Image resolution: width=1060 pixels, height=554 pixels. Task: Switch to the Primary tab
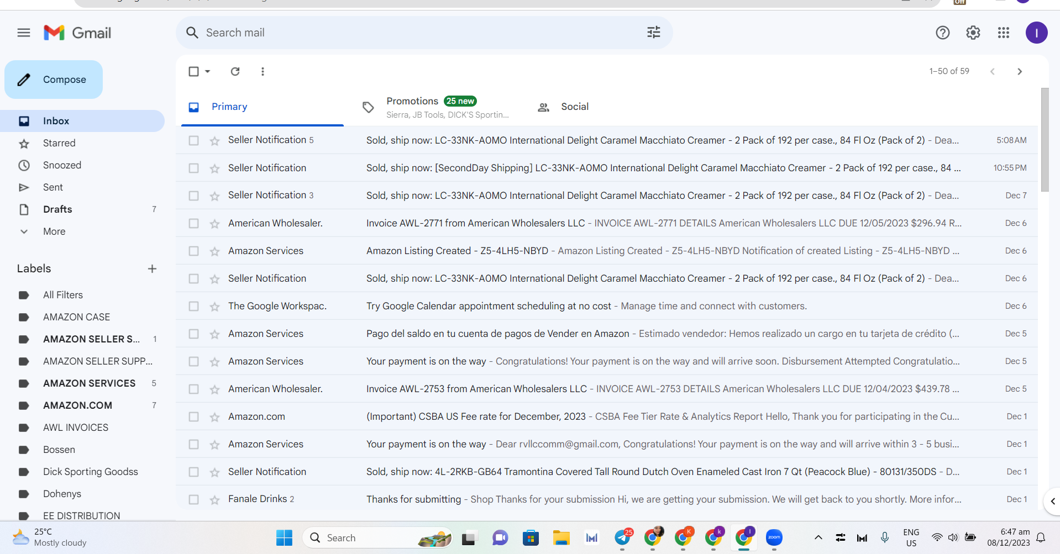pyautogui.click(x=263, y=107)
